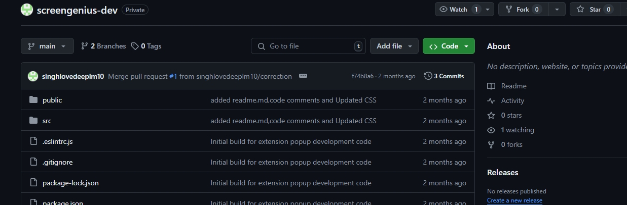Open the Readme link in About
627x205 pixels.
click(x=513, y=86)
